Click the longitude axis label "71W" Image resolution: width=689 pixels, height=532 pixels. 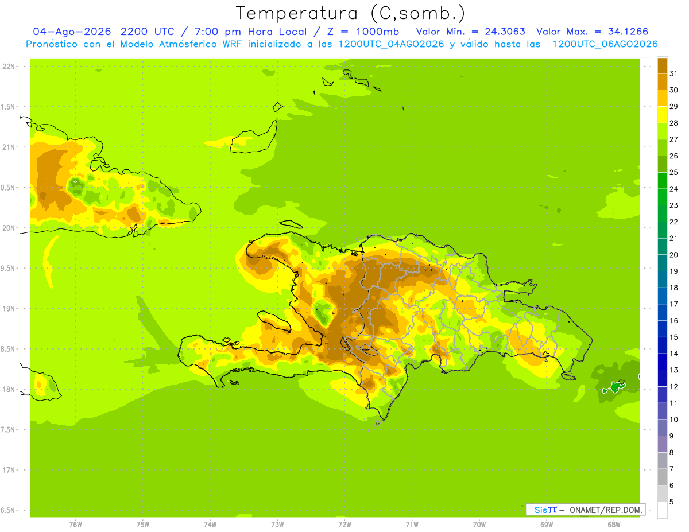click(412, 525)
